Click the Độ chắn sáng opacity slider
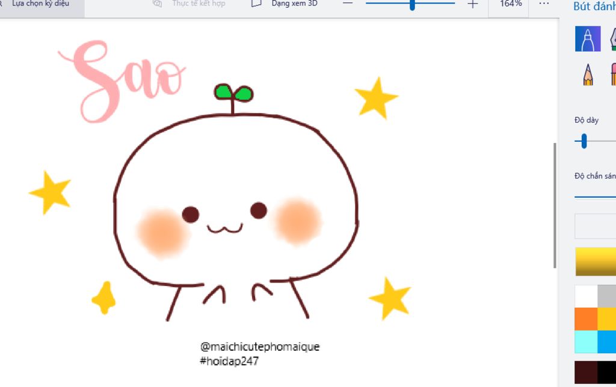The image size is (616, 387). click(x=595, y=197)
